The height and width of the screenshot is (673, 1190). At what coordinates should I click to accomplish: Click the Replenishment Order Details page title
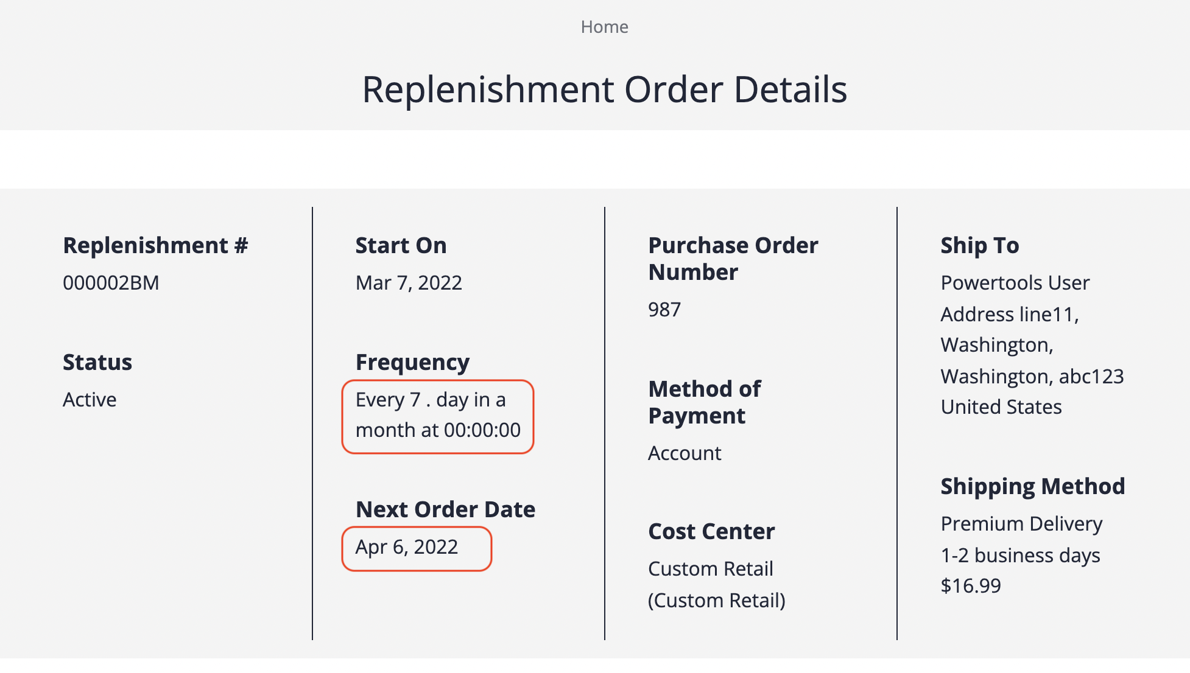click(605, 89)
